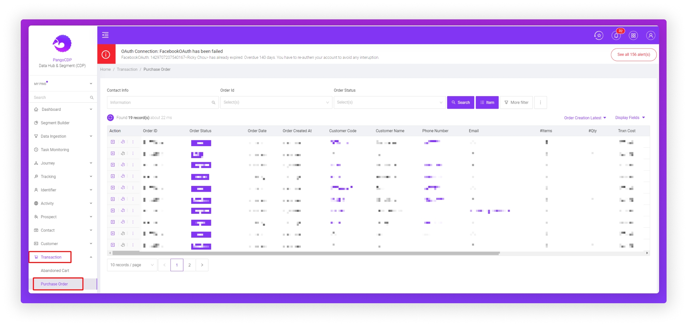
Task: Click the table's horizontal scrollbar
Action: tap(306, 253)
